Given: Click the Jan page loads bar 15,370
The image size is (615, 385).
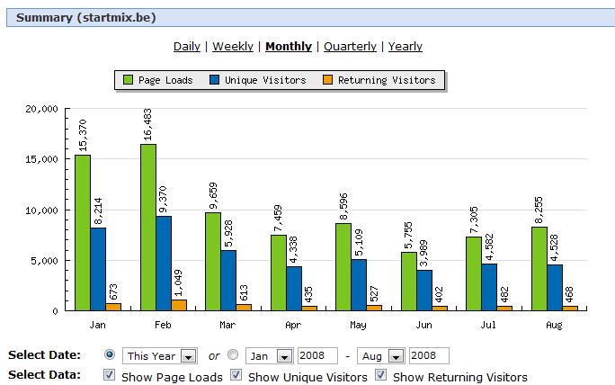Looking at the screenshot, I should (x=83, y=233).
